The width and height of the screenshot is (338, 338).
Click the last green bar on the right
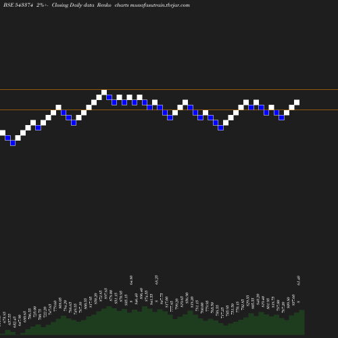(302, 322)
